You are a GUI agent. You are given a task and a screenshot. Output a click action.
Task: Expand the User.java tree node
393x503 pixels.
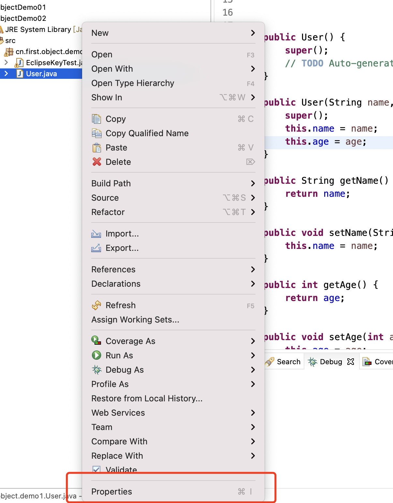pyautogui.click(x=6, y=74)
